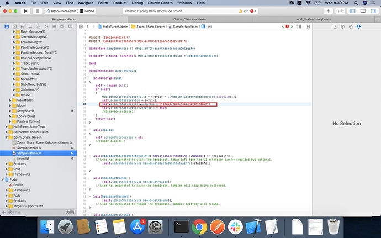Toggle the Debug area visibility
Screen dimensions: 381x238
(362, 10)
